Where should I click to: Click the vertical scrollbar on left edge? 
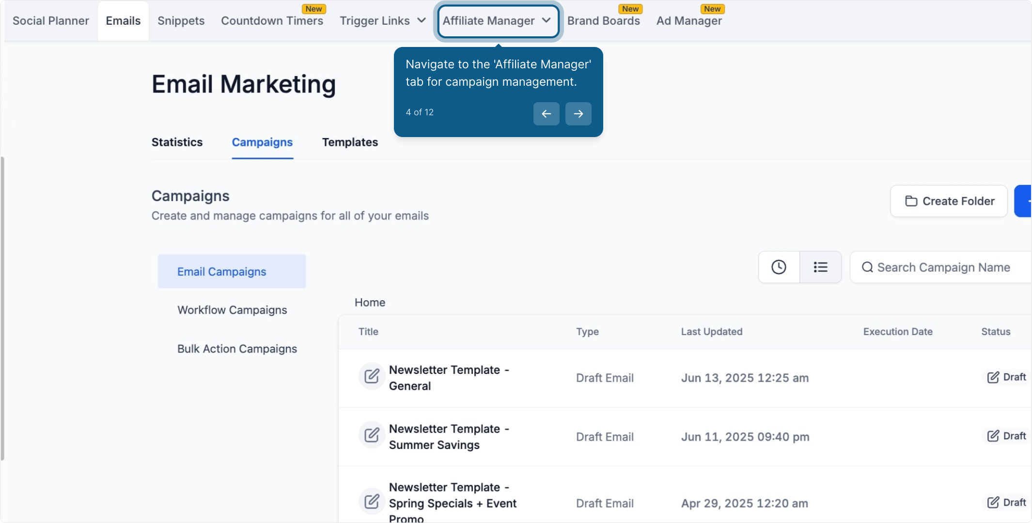[x=2, y=308]
